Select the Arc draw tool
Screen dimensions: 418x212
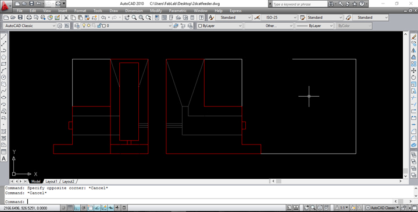coord(3,70)
